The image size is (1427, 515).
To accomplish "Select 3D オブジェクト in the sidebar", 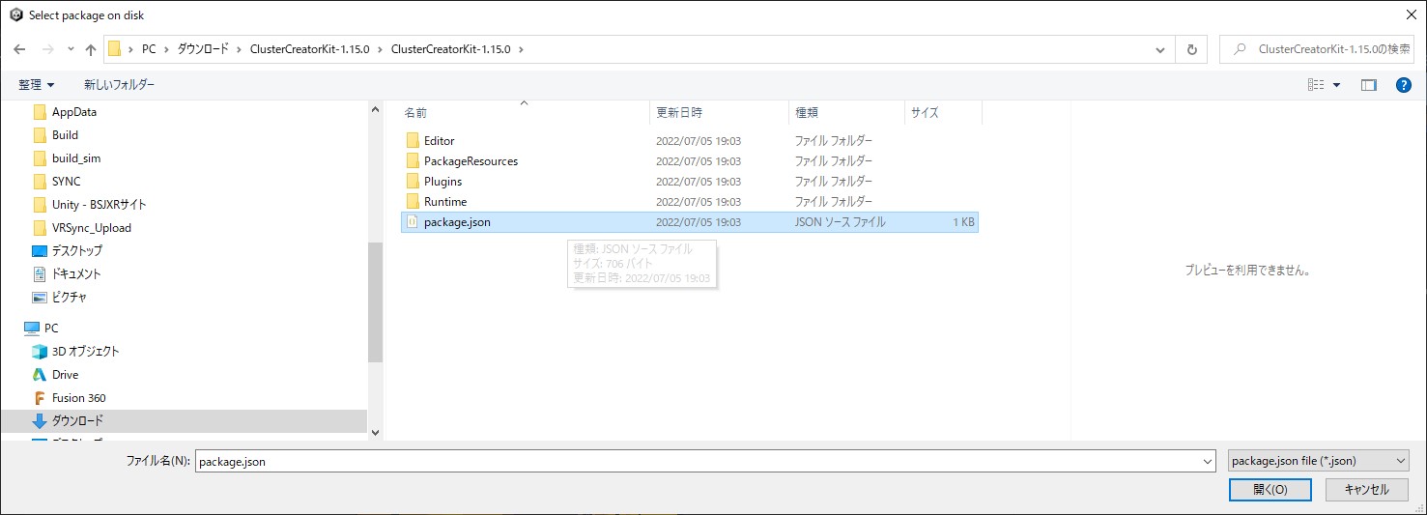I will coord(85,352).
